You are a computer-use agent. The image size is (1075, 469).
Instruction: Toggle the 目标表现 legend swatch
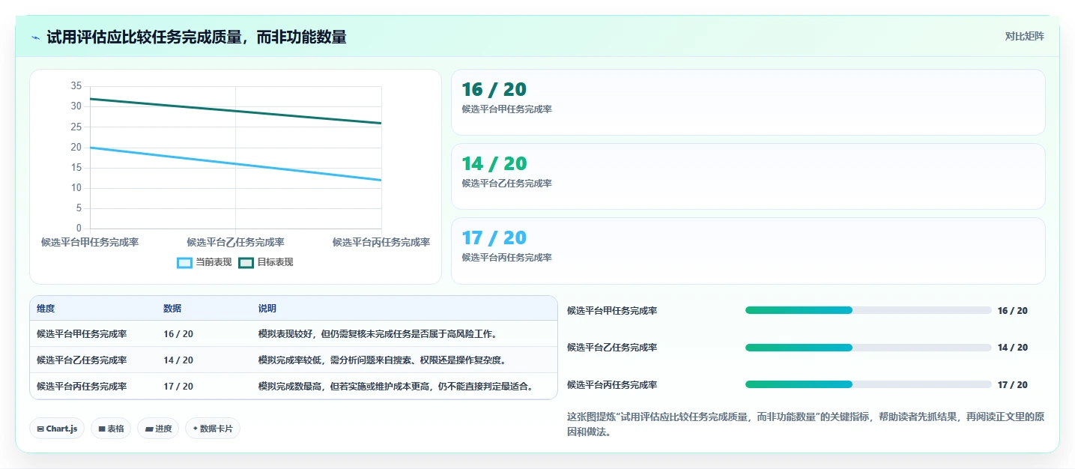point(246,262)
